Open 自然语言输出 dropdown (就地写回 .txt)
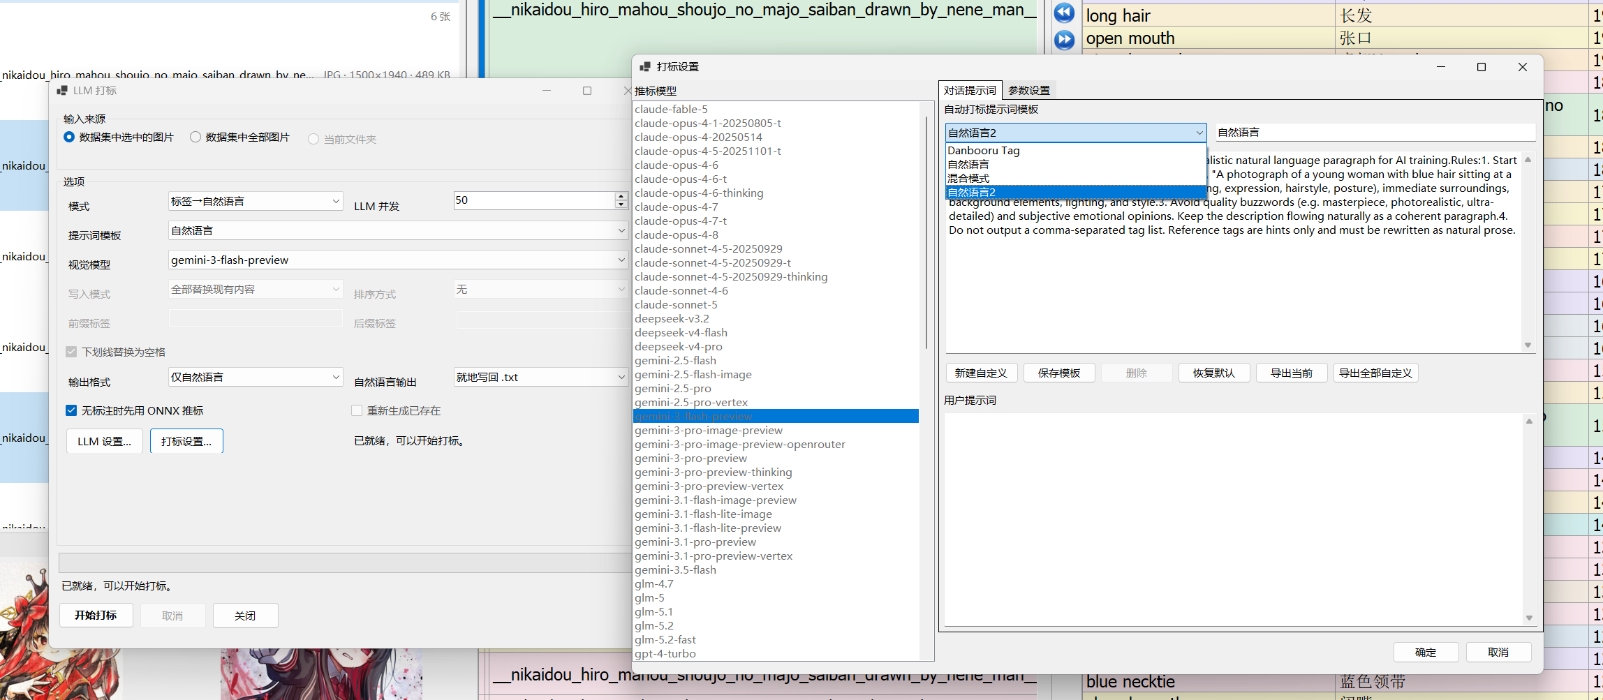The width and height of the screenshot is (1603, 700). [541, 377]
